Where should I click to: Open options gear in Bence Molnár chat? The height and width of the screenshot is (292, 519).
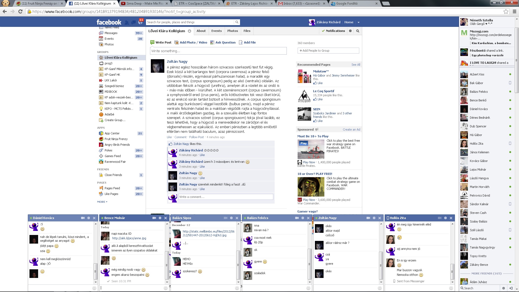[160, 218]
